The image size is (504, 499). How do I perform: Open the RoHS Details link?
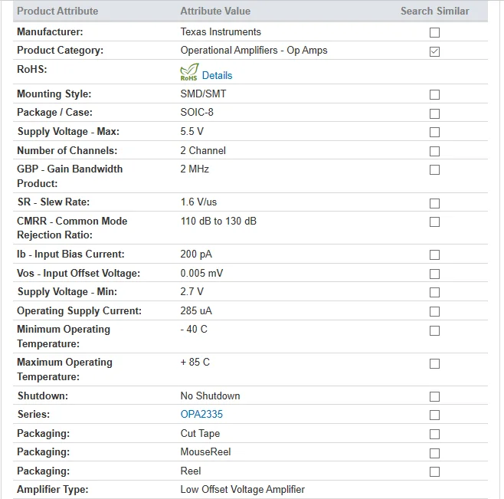tap(217, 75)
